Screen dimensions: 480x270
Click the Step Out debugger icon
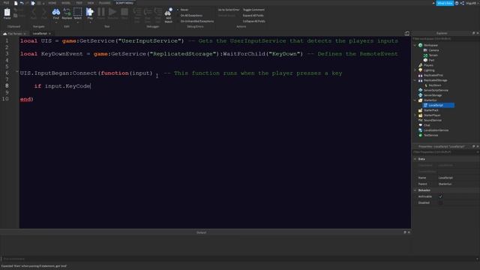pos(158,12)
